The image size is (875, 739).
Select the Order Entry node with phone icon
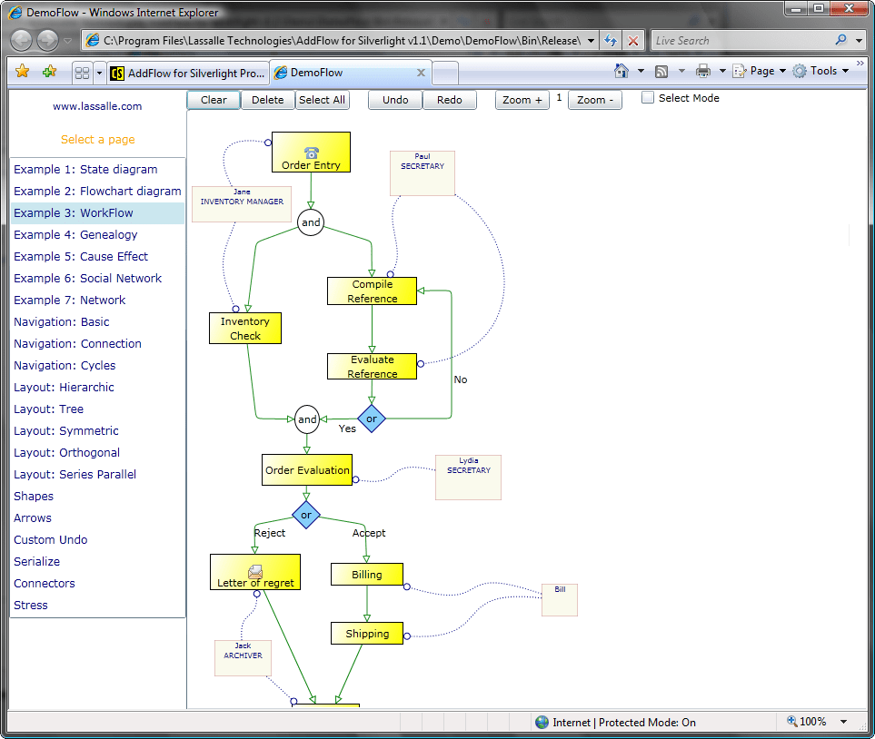311,152
